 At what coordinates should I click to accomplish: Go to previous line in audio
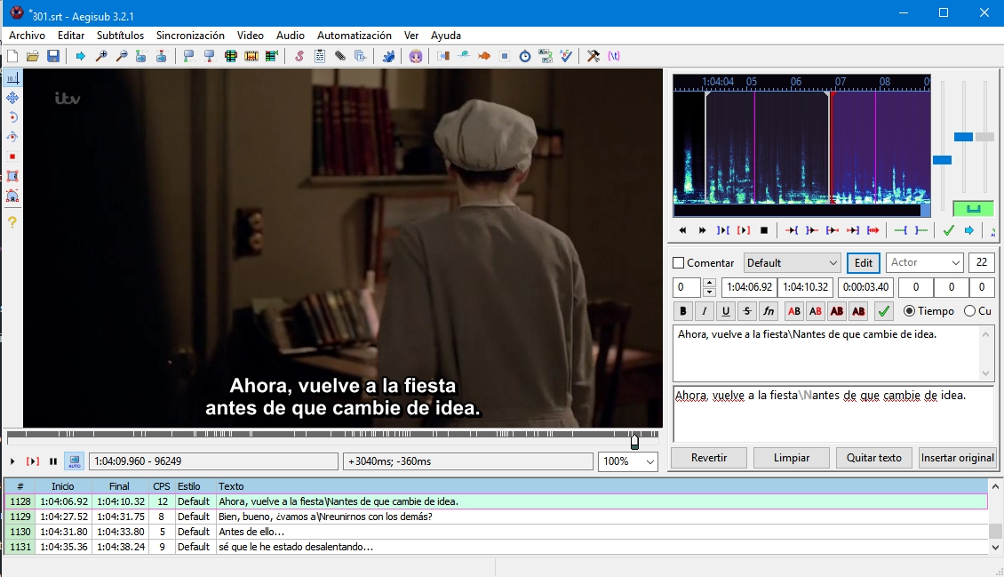pos(682,230)
